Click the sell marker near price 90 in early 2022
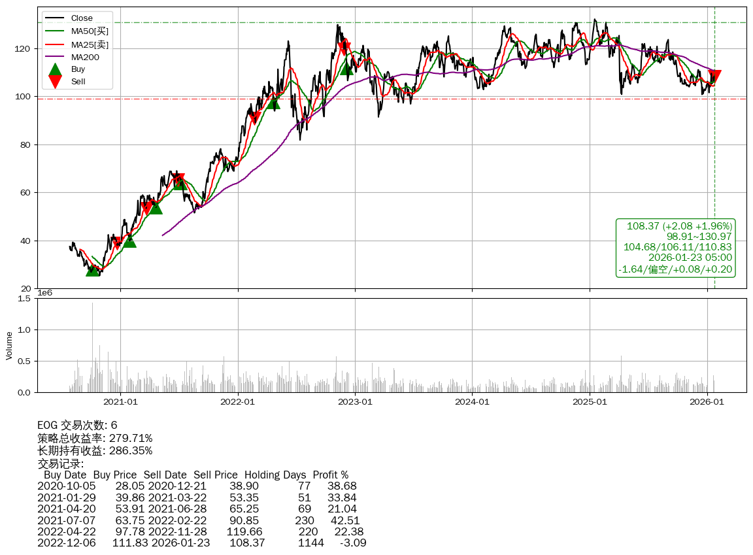 click(254, 118)
